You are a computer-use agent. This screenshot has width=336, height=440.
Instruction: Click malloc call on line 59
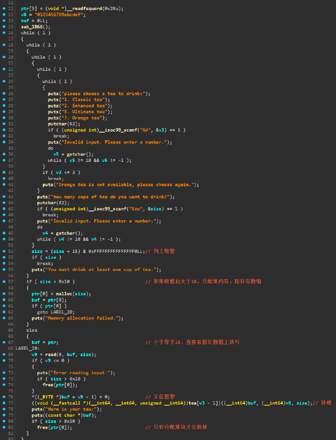coord(64,294)
